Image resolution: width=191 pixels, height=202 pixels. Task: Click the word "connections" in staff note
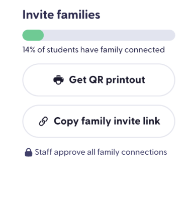144,152
